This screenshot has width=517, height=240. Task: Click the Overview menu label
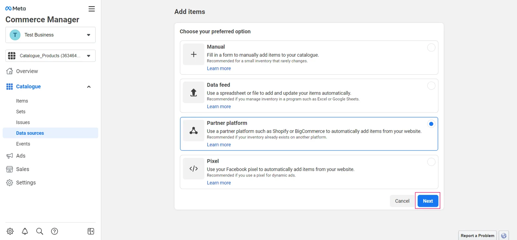27,71
